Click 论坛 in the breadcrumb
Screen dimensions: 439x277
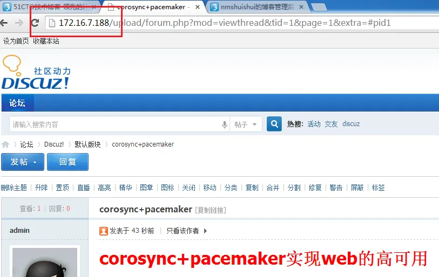pos(26,144)
